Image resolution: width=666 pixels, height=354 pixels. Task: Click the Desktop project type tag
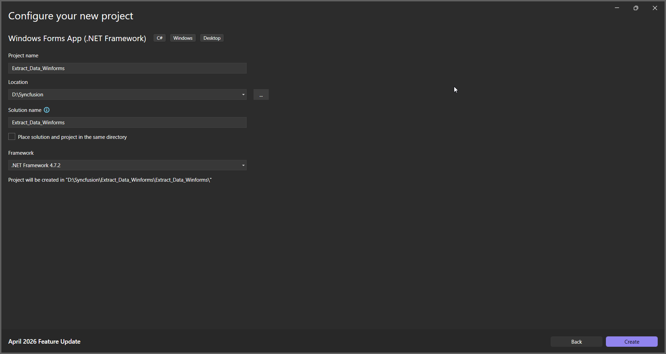(x=212, y=38)
